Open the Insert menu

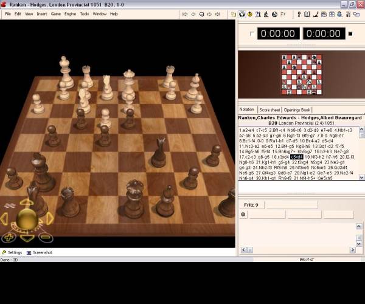pos(42,14)
